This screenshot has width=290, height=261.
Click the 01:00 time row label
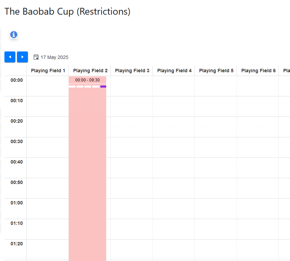coord(17,203)
